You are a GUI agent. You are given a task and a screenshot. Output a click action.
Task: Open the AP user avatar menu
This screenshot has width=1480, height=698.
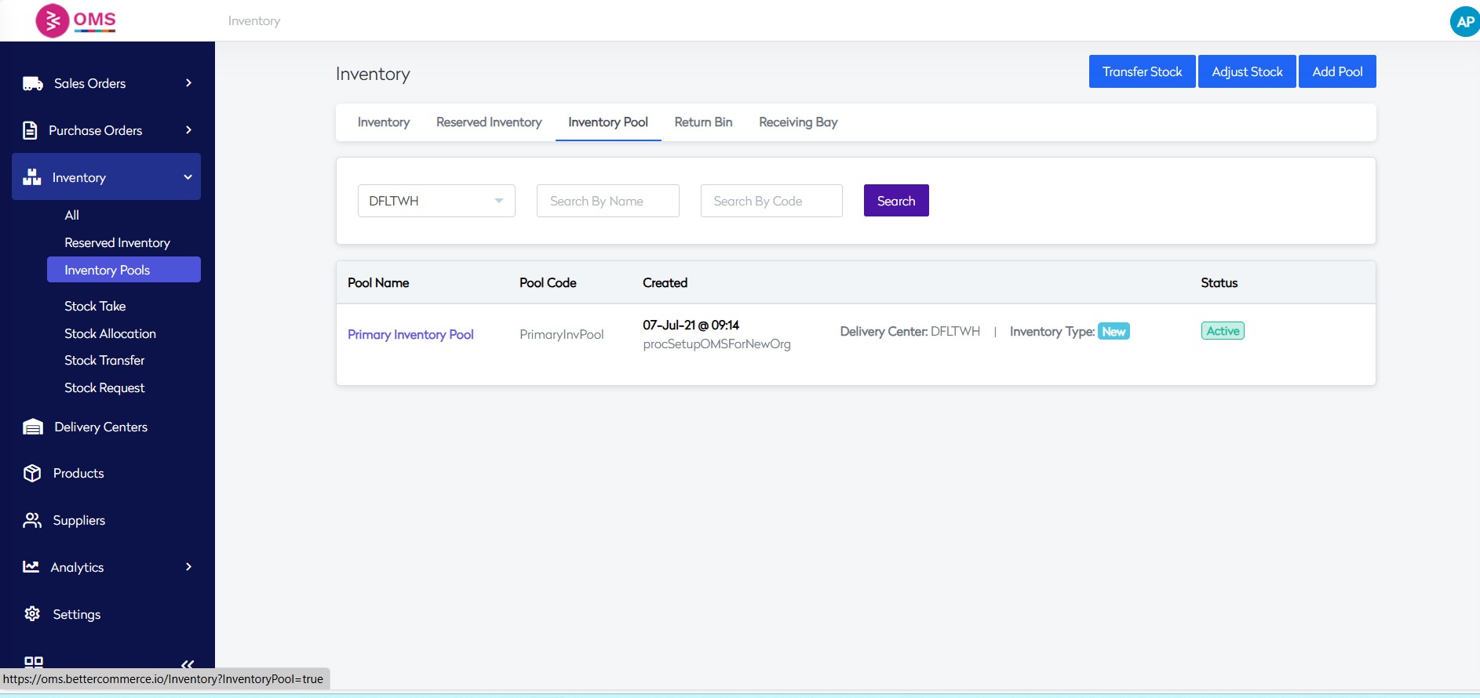point(1464,22)
